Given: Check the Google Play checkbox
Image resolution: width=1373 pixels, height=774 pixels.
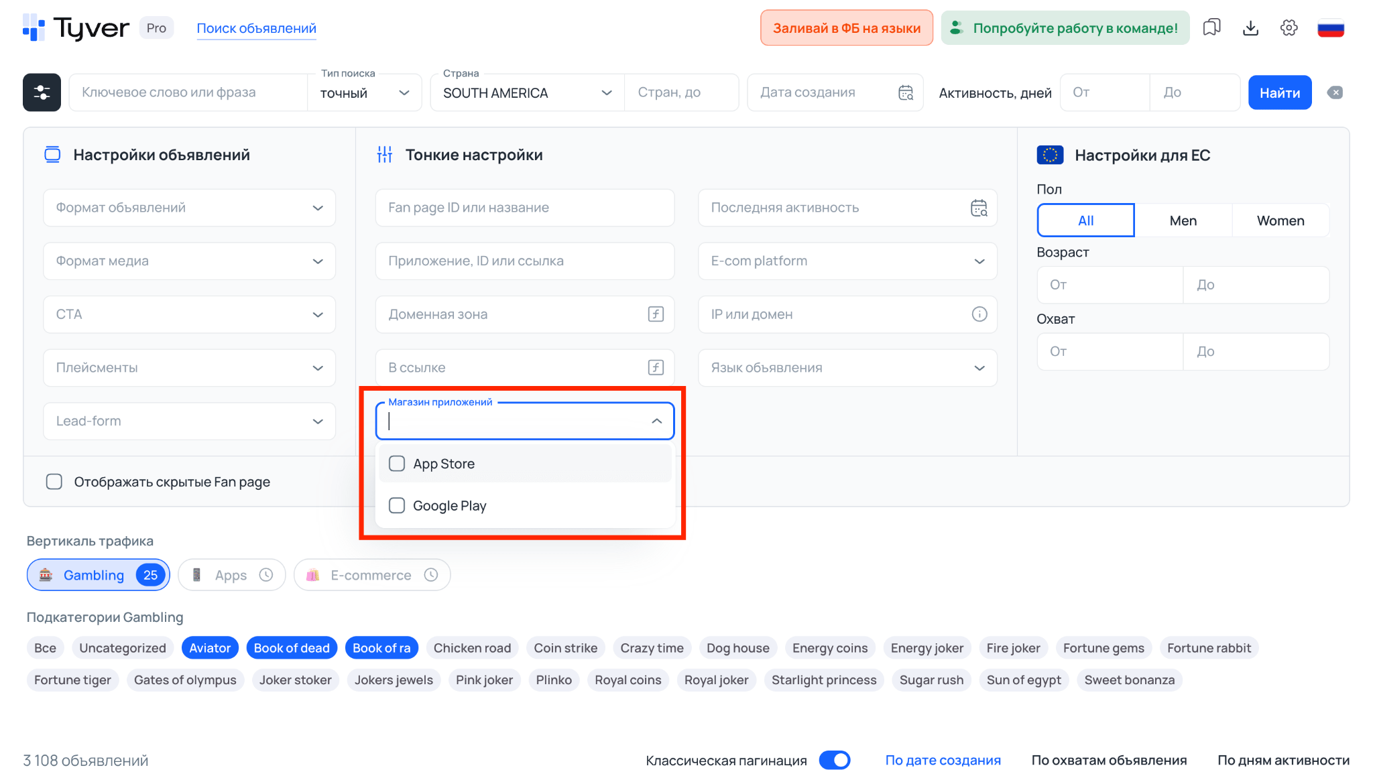Looking at the screenshot, I should point(396,506).
